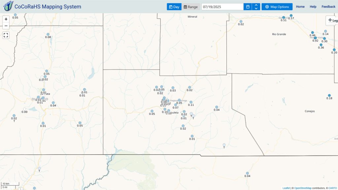Click the CoCoRaHS Mapping System title

[48, 7]
